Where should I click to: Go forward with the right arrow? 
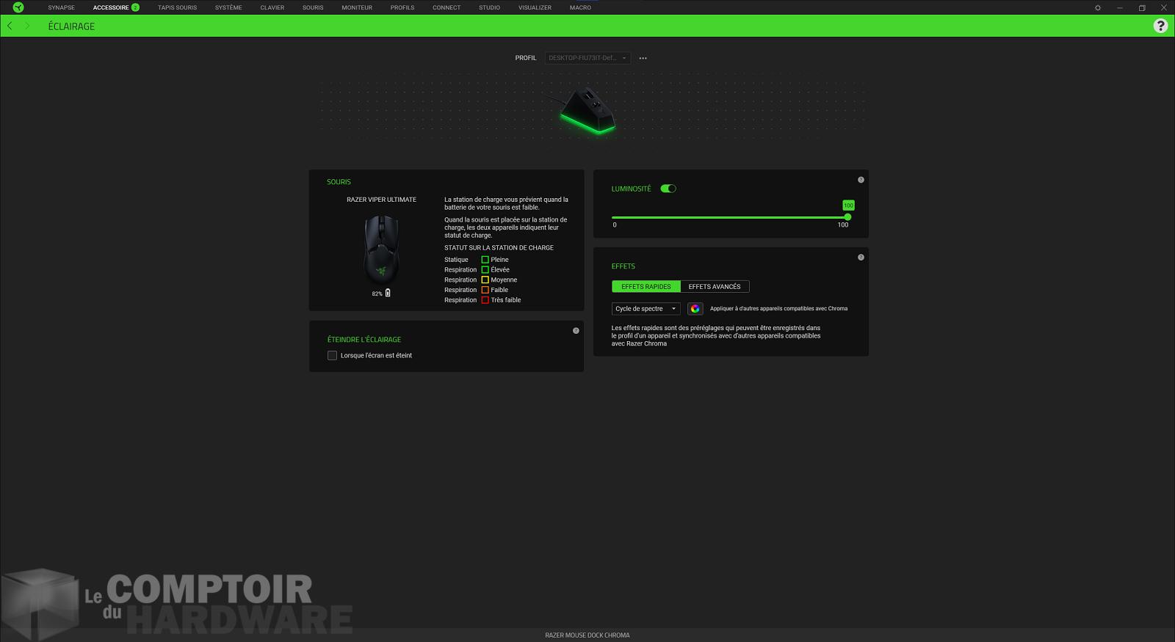pyautogui.click(x=27, y=26)
